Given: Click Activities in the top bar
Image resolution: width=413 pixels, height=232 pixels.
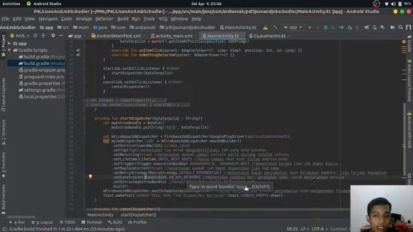Looking at the screenshot, I should point(11,4).
